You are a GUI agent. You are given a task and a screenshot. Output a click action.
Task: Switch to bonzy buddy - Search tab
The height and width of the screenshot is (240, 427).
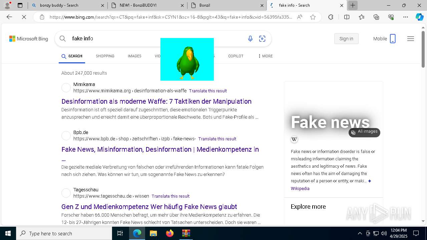(67, 5)
